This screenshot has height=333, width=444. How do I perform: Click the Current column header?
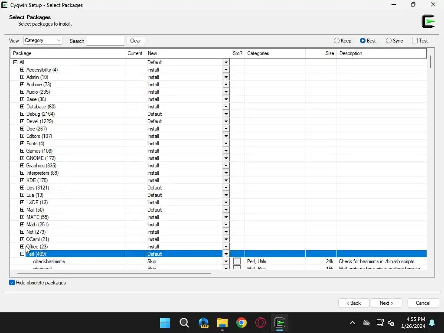[x=135, y=53]
